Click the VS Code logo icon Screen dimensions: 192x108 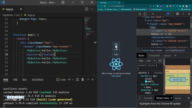tap(3, 2)
